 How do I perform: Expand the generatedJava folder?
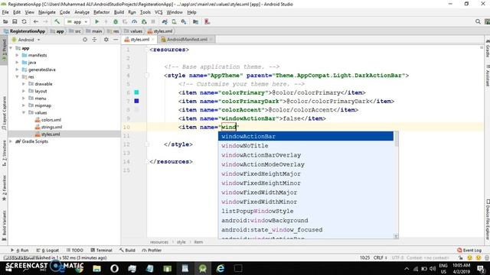coord(17,70)
